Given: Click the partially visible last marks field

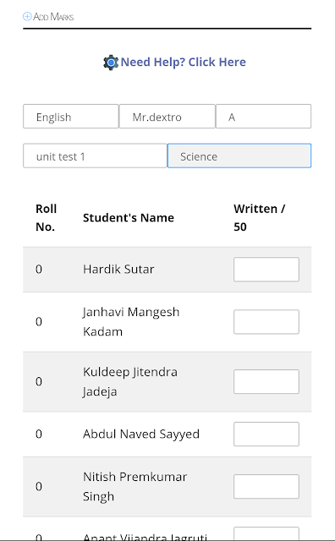Looking at the screenshot, I should [x=266, y=533].
